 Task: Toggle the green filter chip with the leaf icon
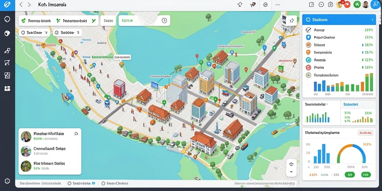coord(36,21)
